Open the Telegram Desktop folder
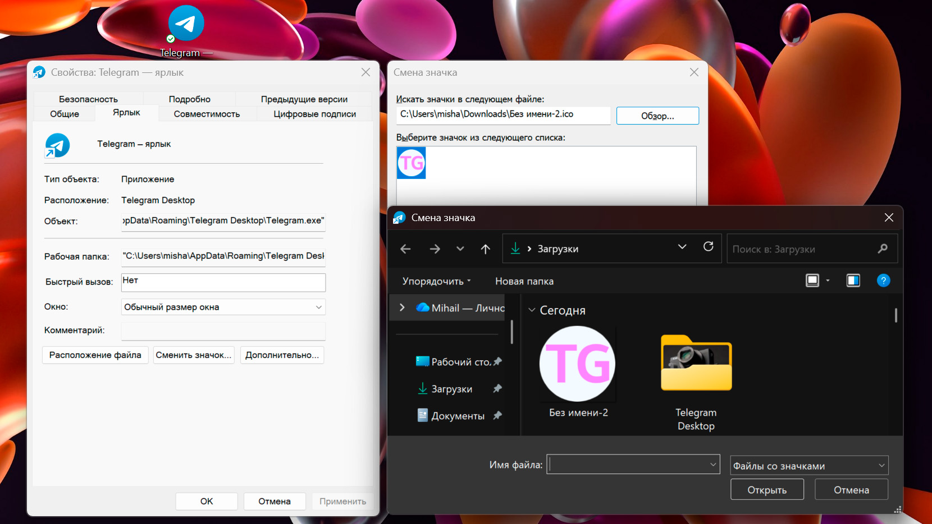Screen dimensions: 932x524 pos(696,370)
